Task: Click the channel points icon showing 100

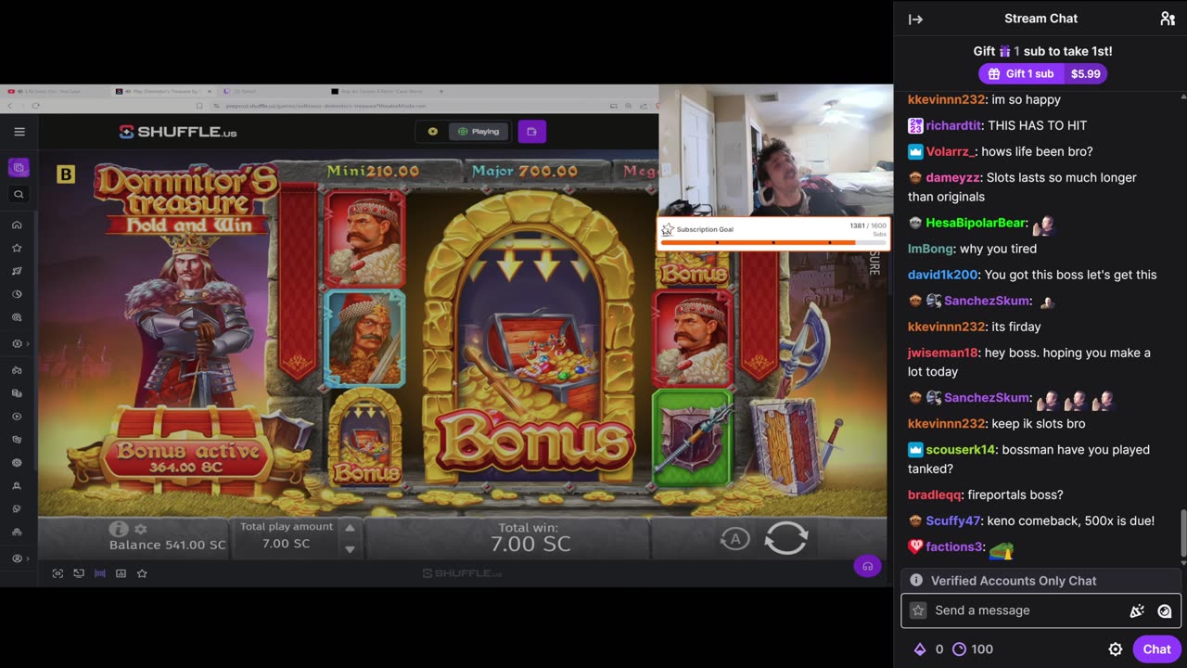Action: pyautogui.click(x=960, y=649)
